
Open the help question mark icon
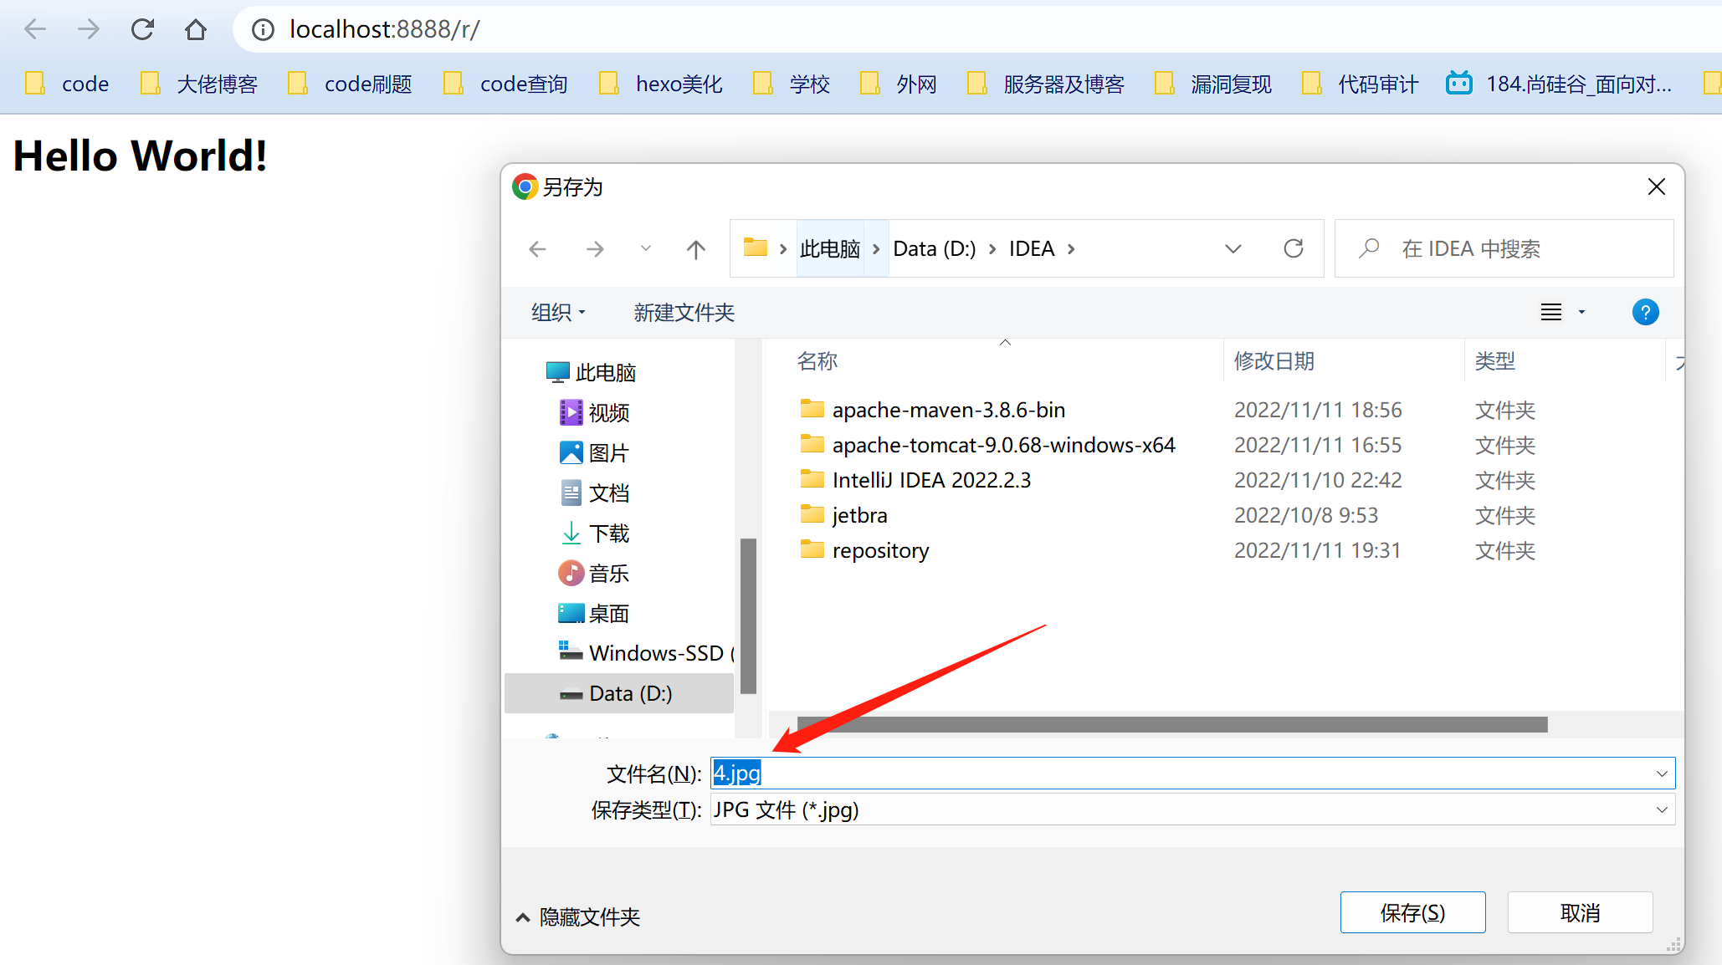tap(1645, 312)
